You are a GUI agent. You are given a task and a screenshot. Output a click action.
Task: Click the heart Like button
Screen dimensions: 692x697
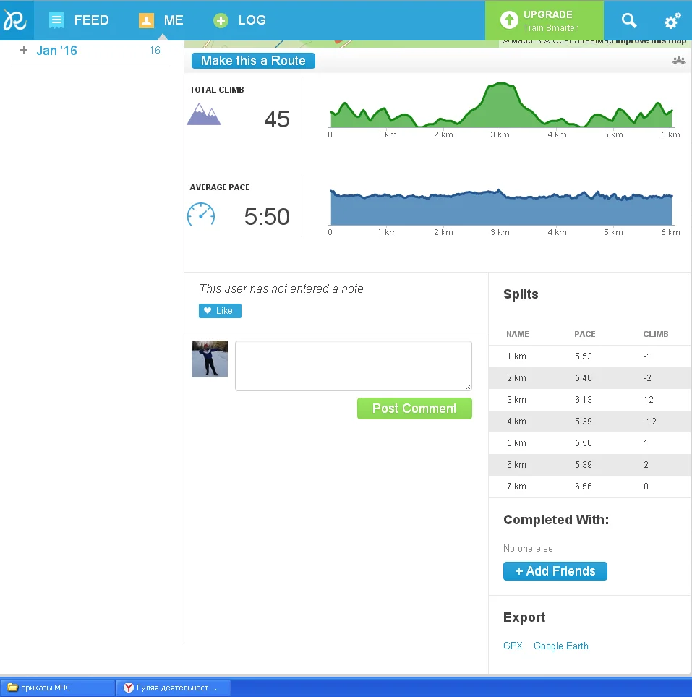(x=220, y=311)
